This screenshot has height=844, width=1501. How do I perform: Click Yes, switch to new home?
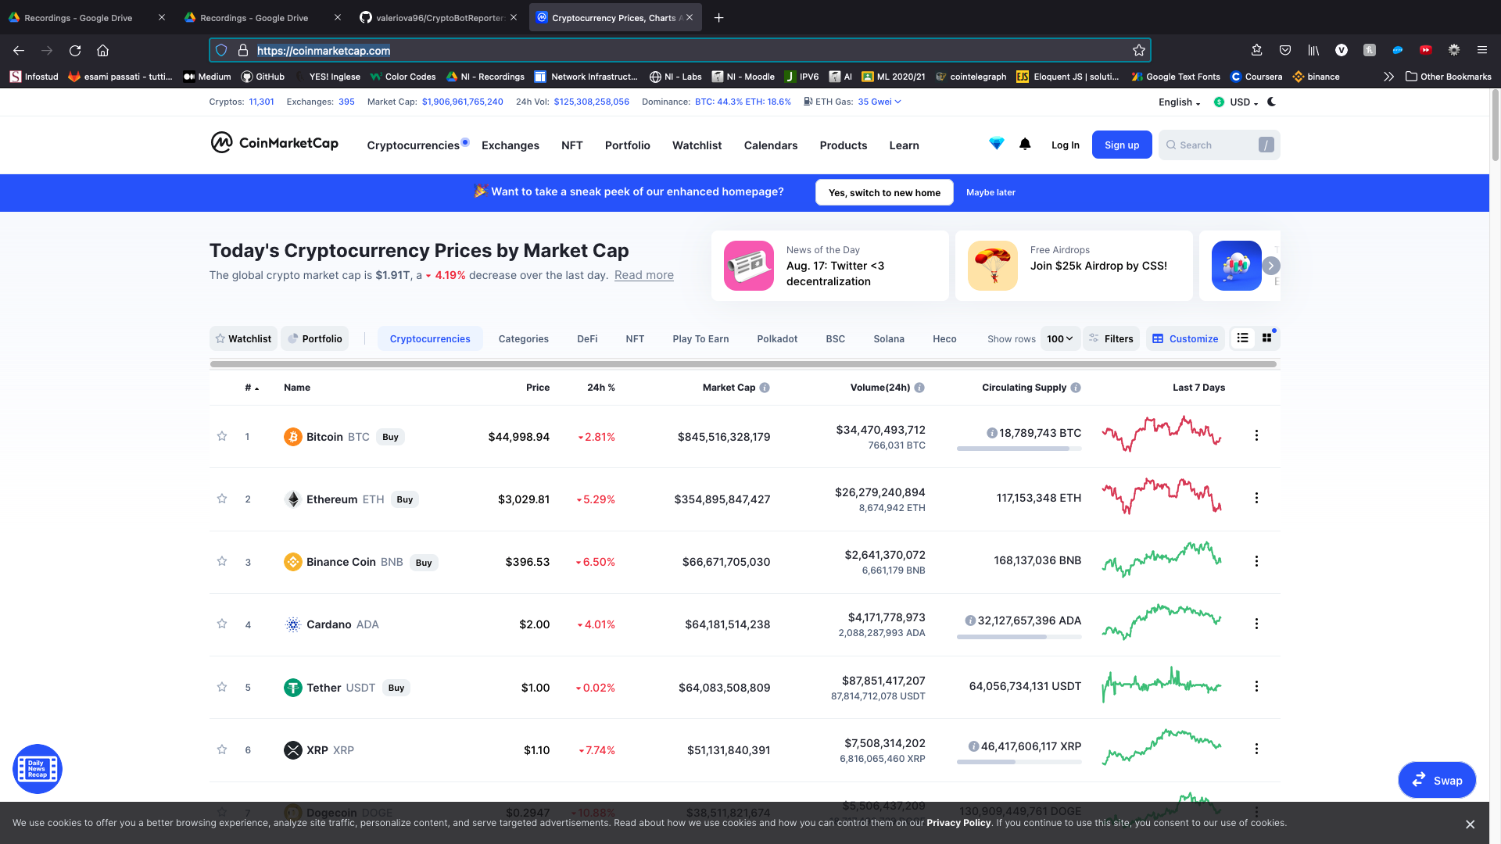coord(884,192)
